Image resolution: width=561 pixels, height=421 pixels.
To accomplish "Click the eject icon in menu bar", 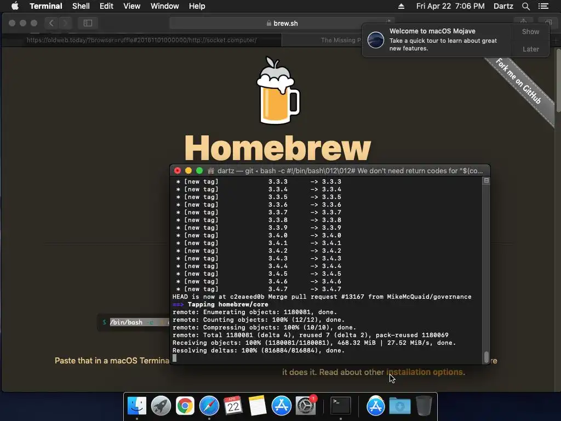I will (401, 6).
